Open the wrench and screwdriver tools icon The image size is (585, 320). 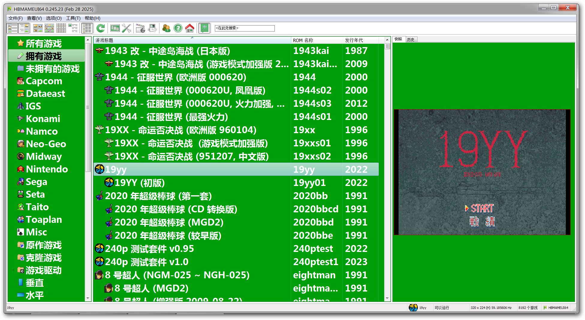click(x=126, y=28)
